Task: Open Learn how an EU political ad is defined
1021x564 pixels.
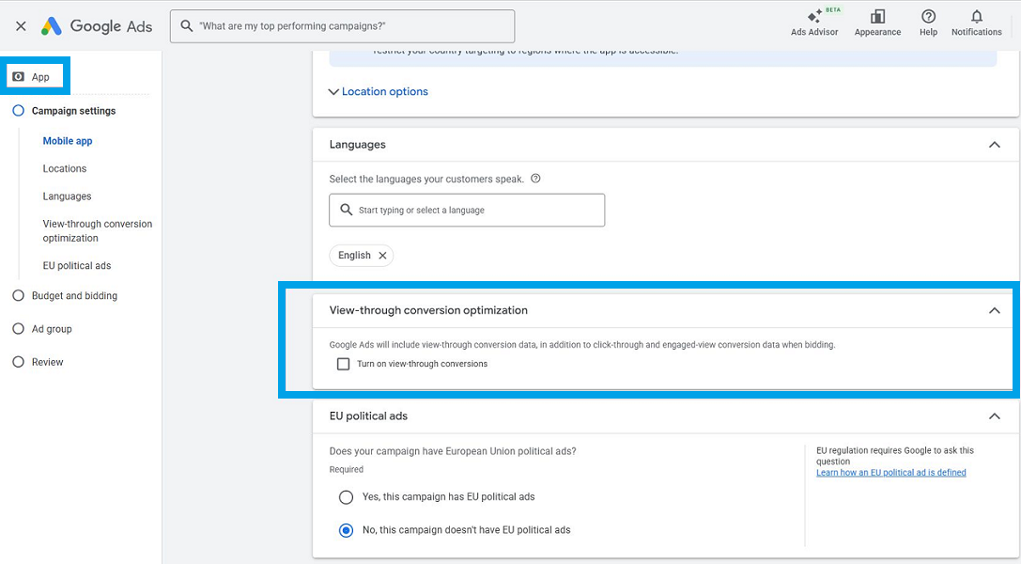Action: click(890, 473)
